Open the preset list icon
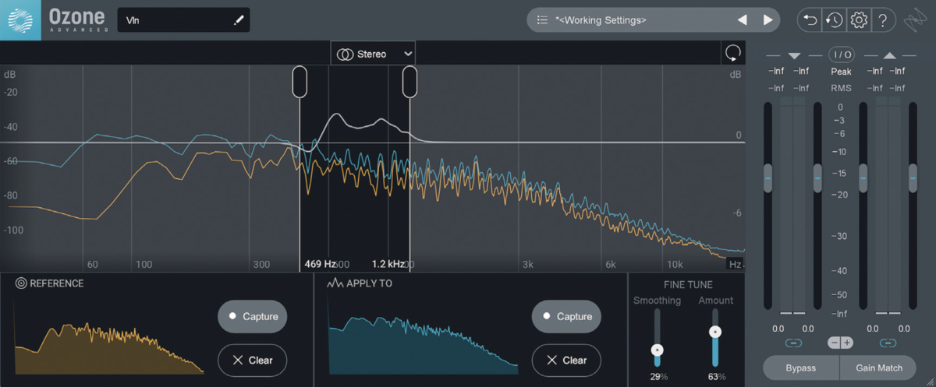Viewport: 936px width, 387px height. click(543, 20)
